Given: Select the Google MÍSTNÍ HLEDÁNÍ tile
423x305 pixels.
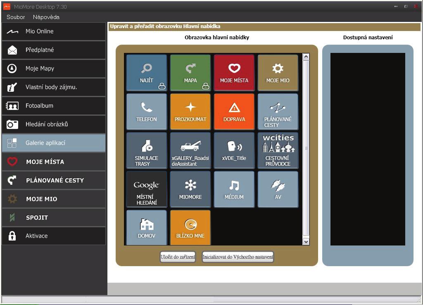Looking at the screenshot, I should tap(147, 189).
